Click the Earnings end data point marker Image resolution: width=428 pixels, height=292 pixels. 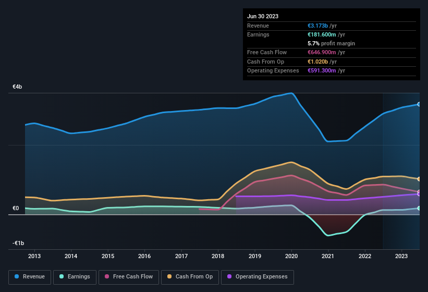tap(419, 208)
